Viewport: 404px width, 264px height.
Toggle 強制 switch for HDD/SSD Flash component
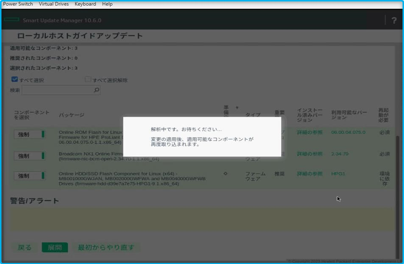pyautogui.click(x=30, y=175)
